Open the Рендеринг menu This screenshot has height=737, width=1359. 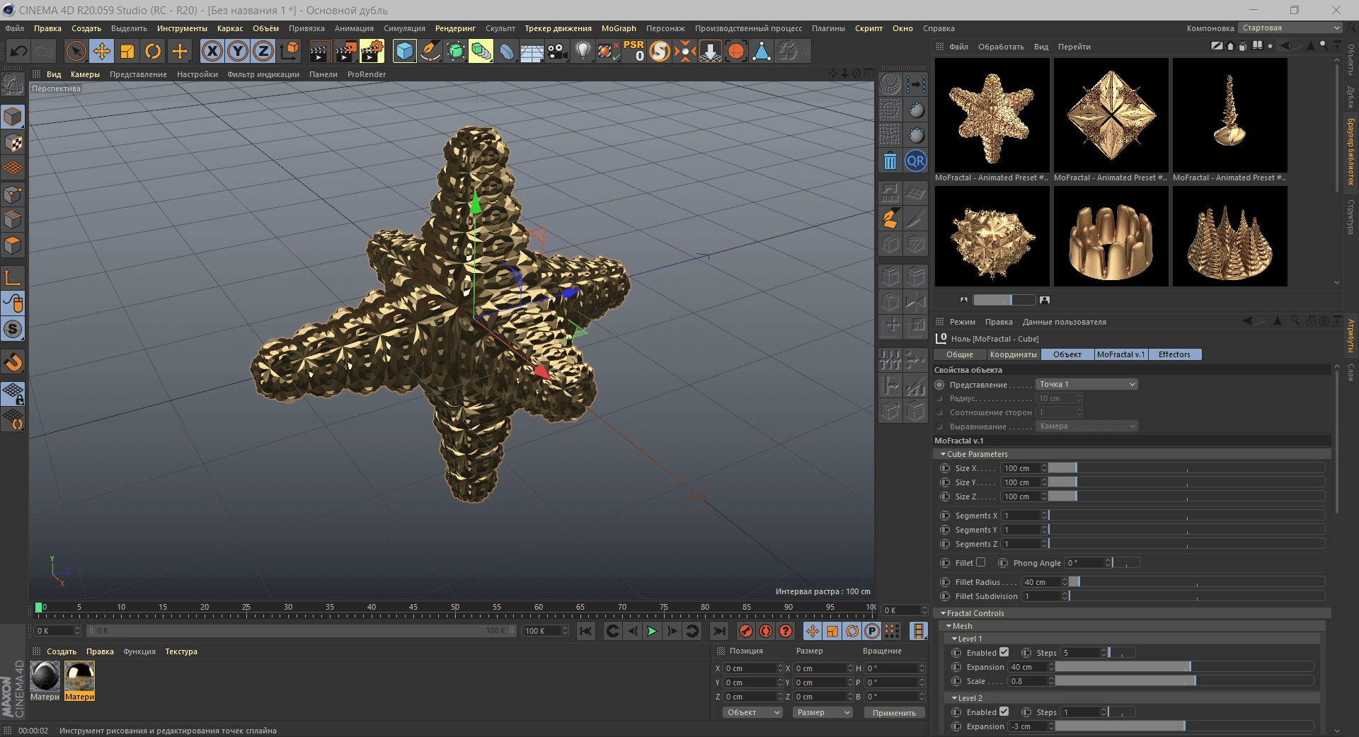tap(455, 28)
